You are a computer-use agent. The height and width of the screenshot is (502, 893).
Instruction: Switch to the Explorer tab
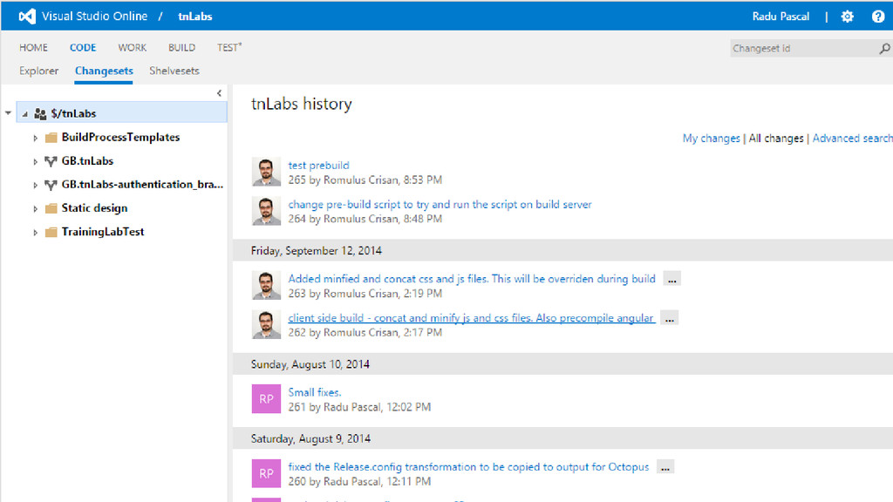click(x=38, y=71)
